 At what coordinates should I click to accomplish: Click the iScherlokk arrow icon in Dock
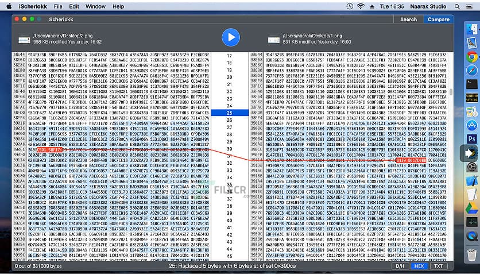(470, 153)
